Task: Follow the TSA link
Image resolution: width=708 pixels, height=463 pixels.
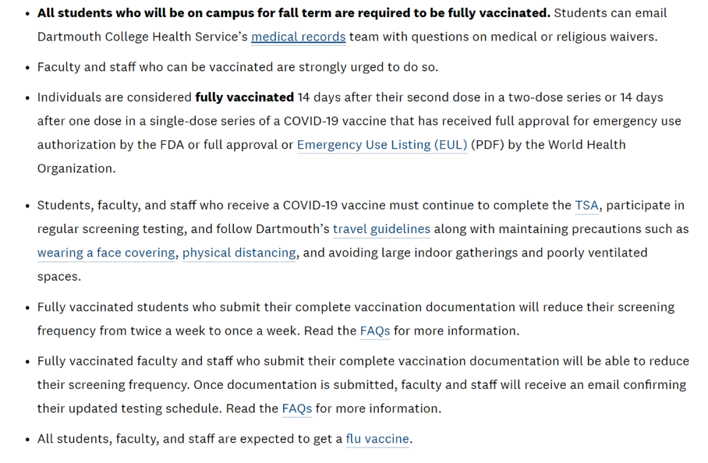Action: pos(586,206)
